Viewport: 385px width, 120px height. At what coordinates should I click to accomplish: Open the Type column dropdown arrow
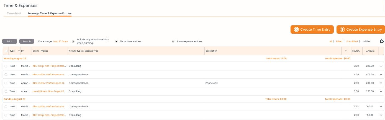tap(19, 51)
